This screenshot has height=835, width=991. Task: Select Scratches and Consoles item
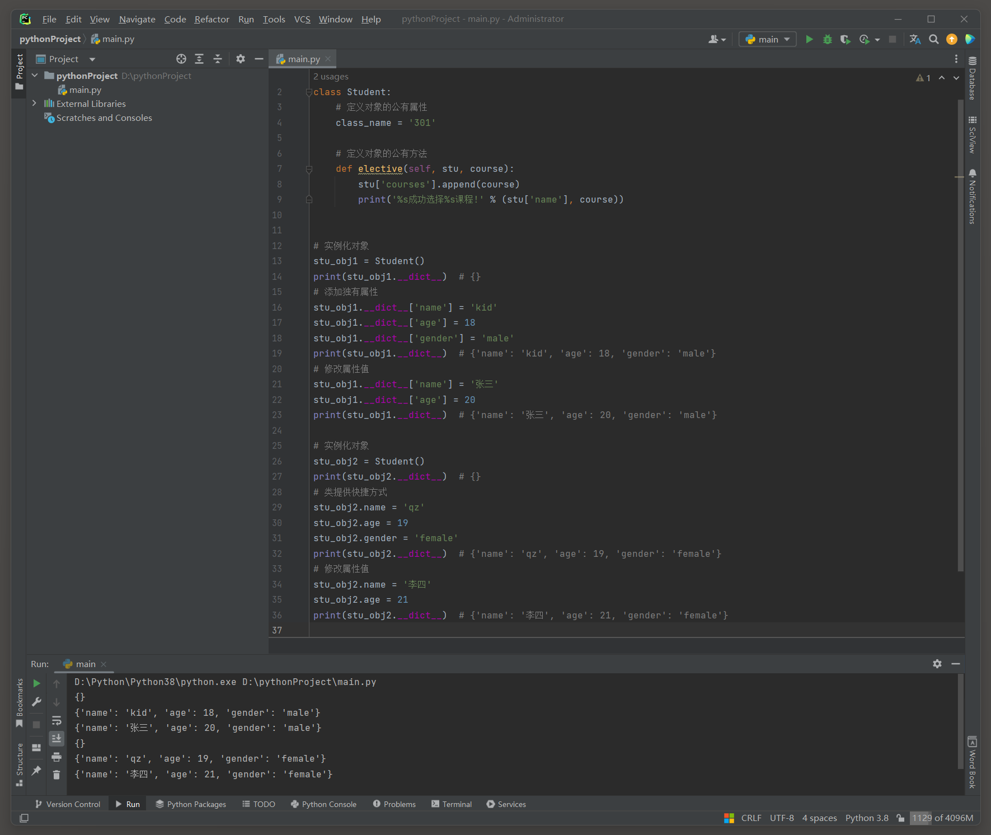point(98,118)
